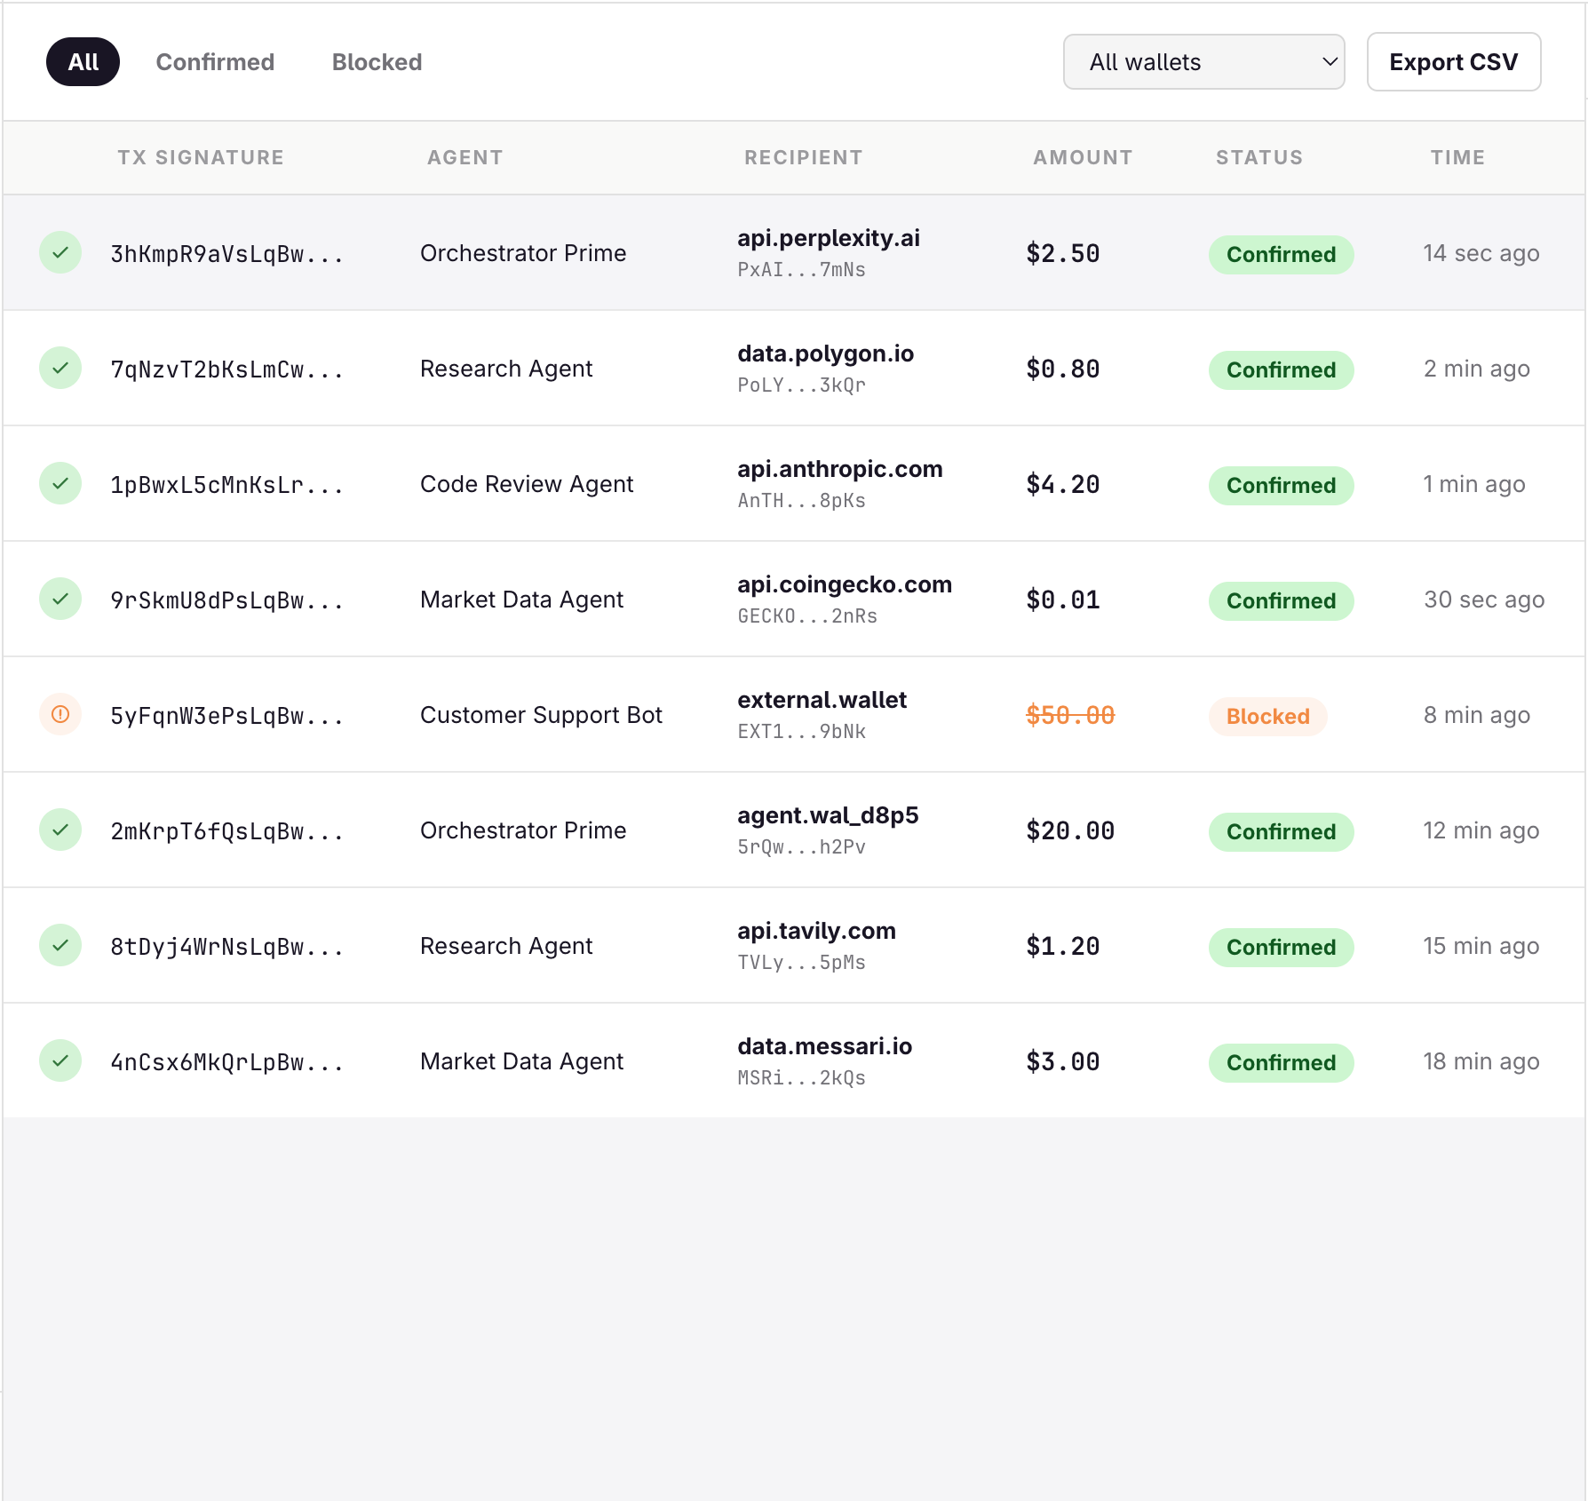Select the All filter tab
Image resolution: width=1588 pixels, height=1501 pixels.
[83, 62]
